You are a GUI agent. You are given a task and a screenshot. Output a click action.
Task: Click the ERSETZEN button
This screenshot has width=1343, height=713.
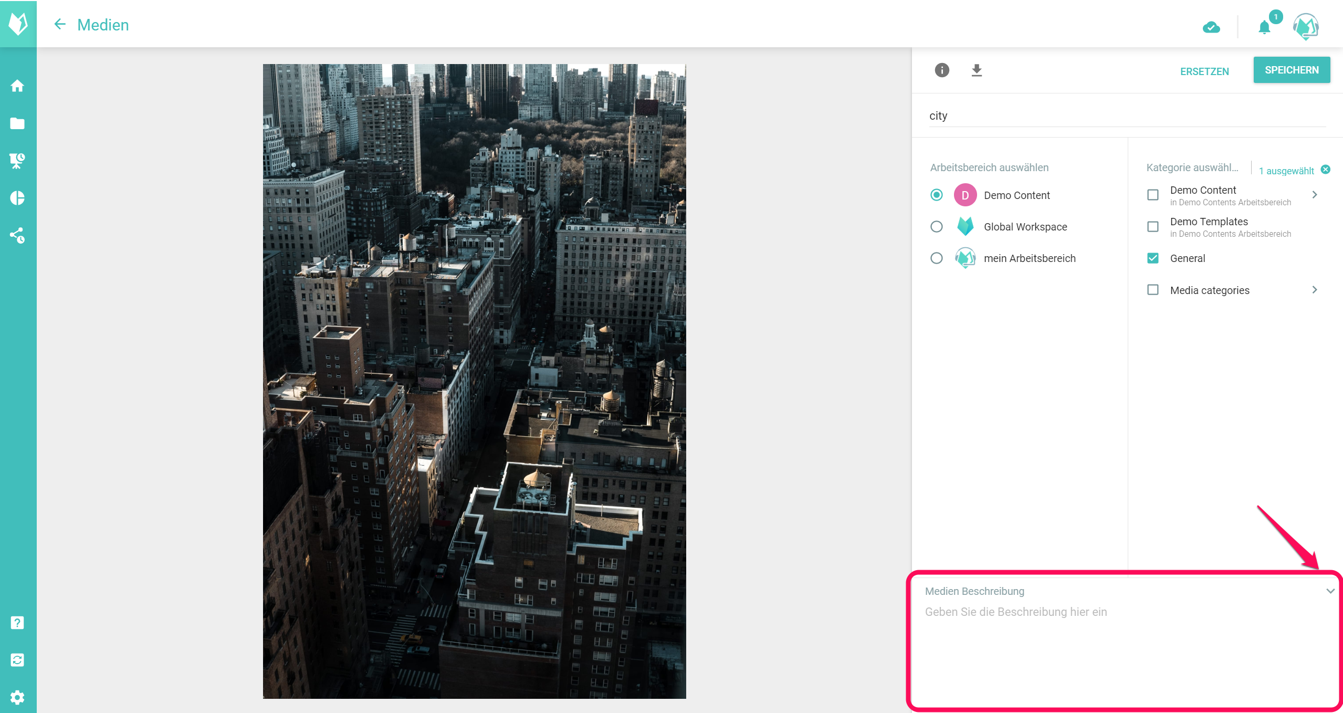pos(1204,71)
